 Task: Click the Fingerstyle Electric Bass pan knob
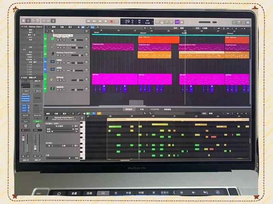tap(86, 47)
